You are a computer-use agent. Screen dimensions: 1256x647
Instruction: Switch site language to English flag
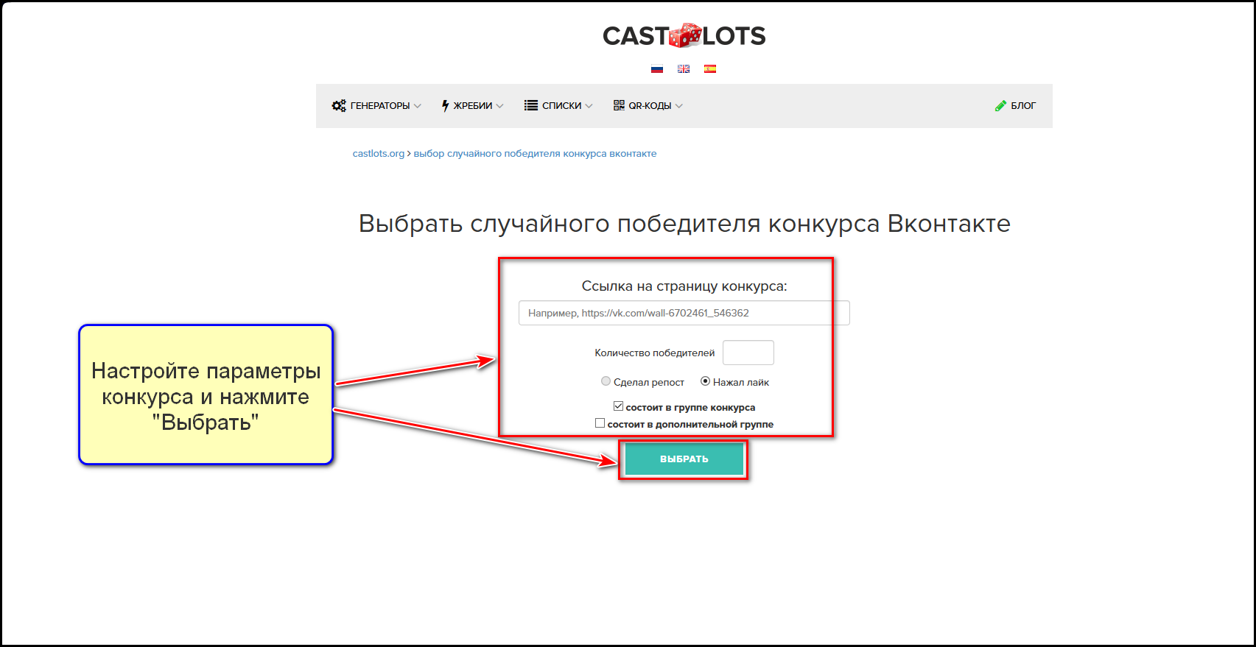click(684, 69)
